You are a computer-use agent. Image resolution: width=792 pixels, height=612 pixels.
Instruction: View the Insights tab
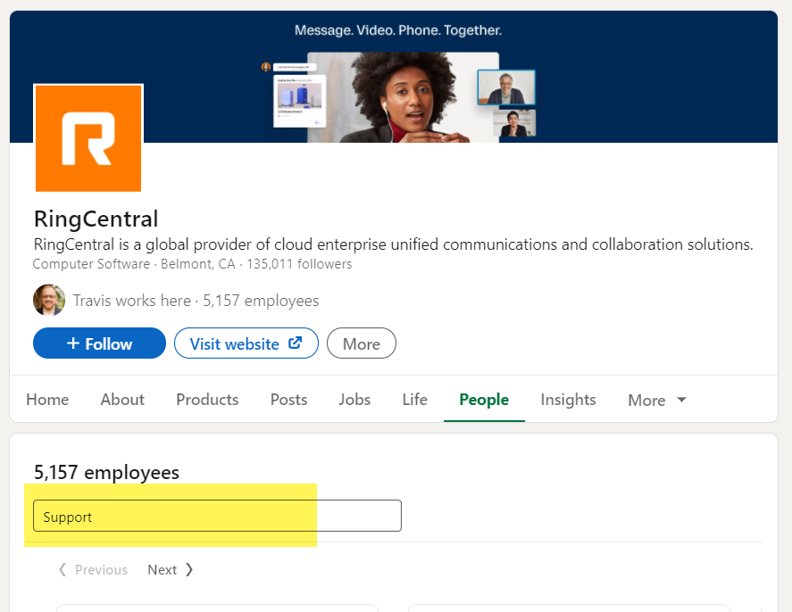[568, 399]
